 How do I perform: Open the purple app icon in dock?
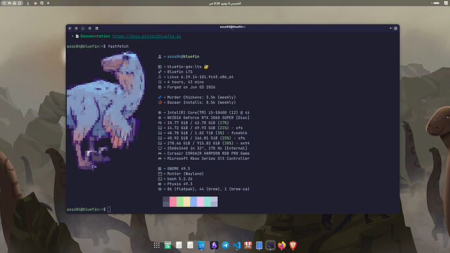(x=214, y=245)
